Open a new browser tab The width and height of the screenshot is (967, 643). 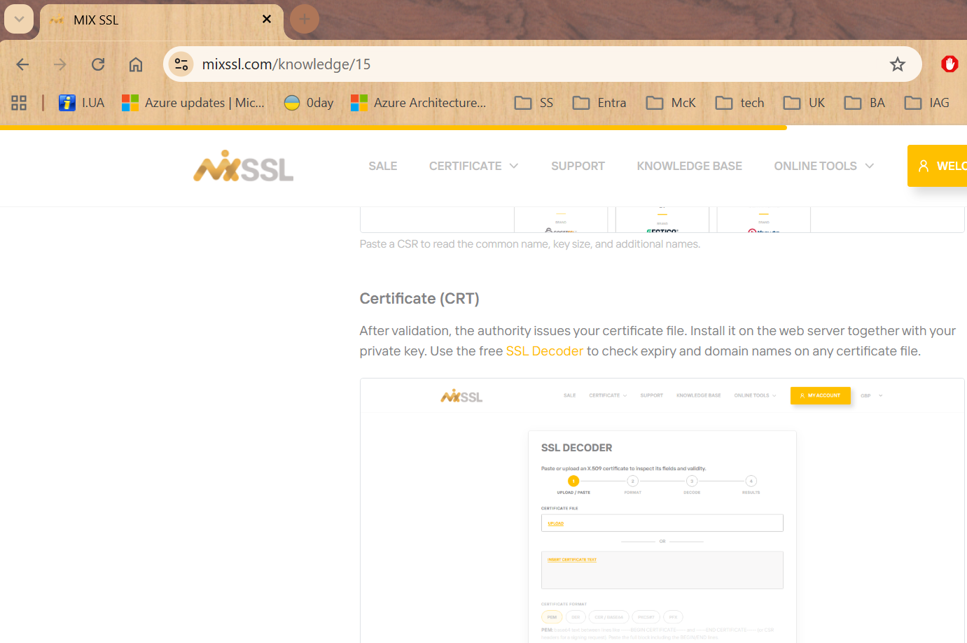point(305,19)
